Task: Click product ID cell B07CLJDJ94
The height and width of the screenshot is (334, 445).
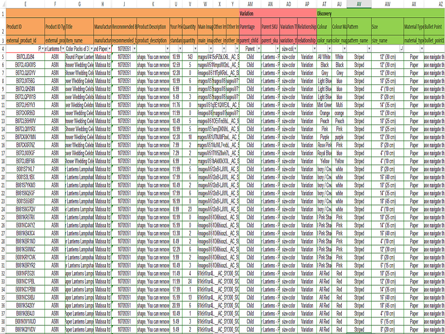Action: coord(25,57)
